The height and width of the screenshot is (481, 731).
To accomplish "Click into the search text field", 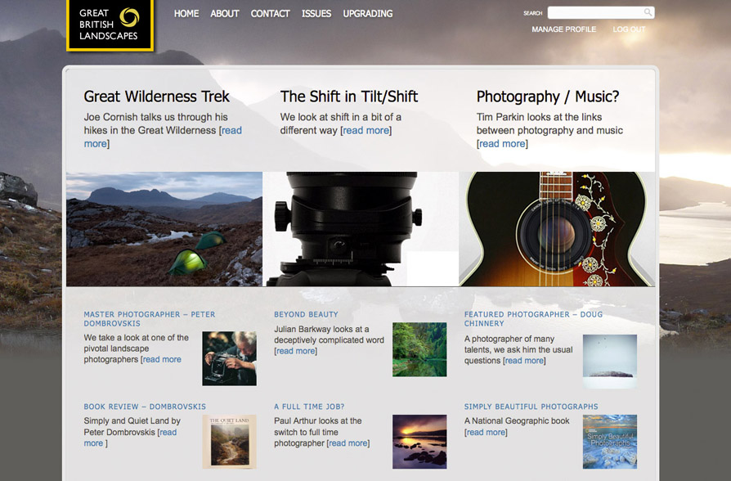I will click(594, 12).
